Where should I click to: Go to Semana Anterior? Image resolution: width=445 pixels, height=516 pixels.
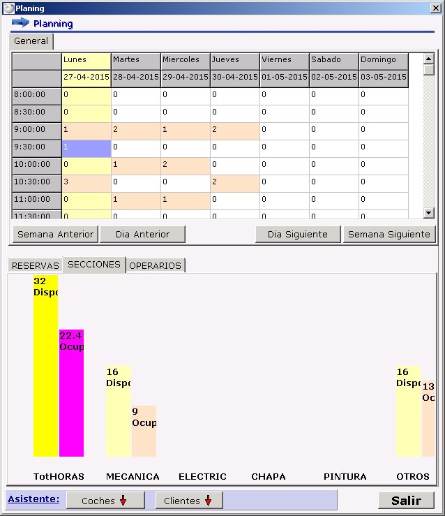[x=56, y=235]
